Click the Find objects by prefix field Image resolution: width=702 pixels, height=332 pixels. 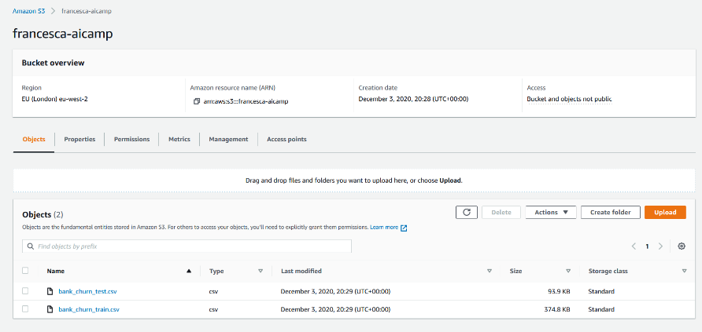point(187,246)
